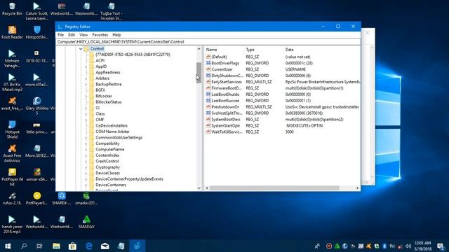This screenshot has height=252, width=449.
Task: Select the SvcHostSplitThr... value
Action: (227, 113)
